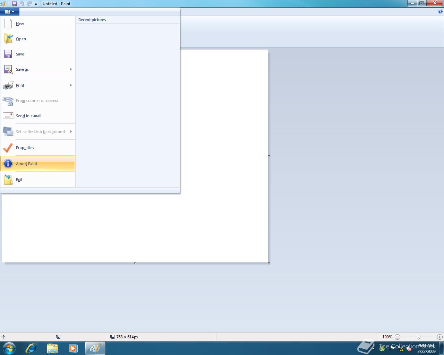Click the Redo arrow in the title bar
The height and width of the screenshot is (355, 444).
(x=29, y=4)
